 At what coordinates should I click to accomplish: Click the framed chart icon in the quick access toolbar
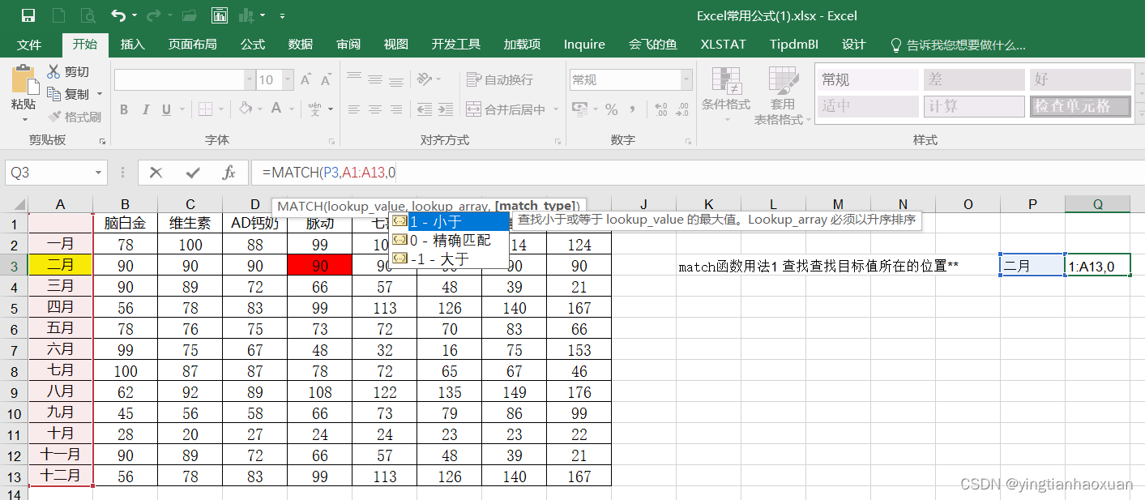pyautogui.click(x=219, y=15)
